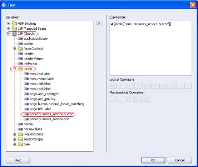Insert selected variable with shuttle arrow button
Viewport: 198px width, 167px height.
pos(99,24)
